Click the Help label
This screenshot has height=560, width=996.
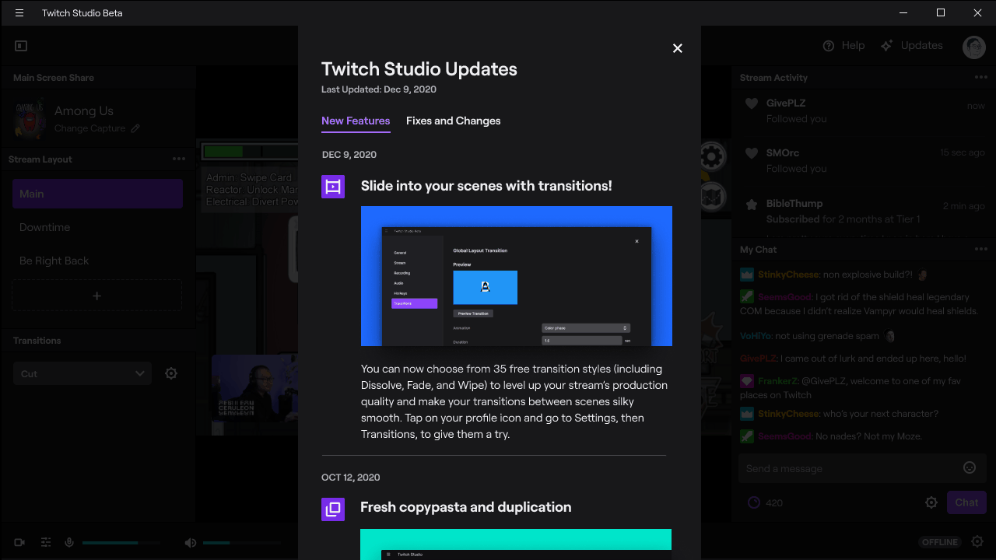click(x=853, y=46)
